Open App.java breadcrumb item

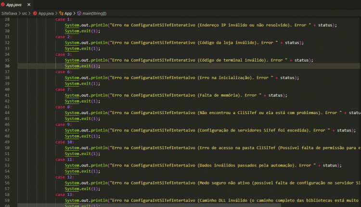pyautogui.click(x=46, y=13)
